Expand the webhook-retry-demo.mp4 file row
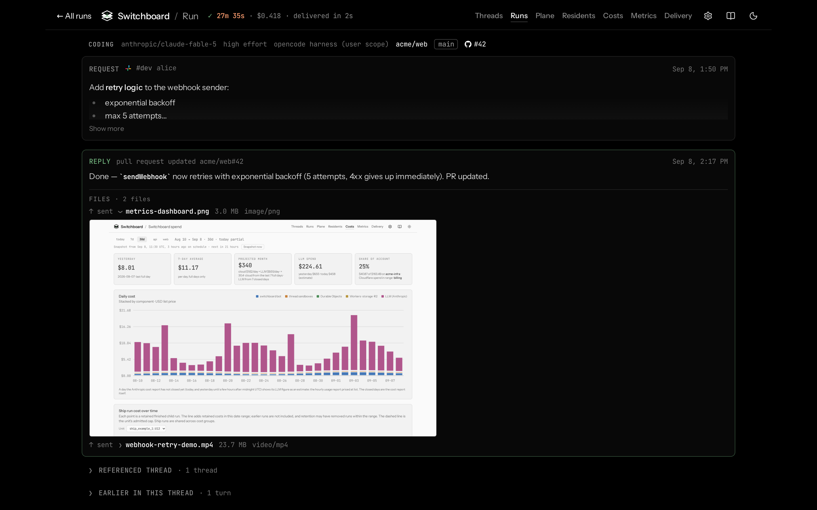 [x=120, y=445]
